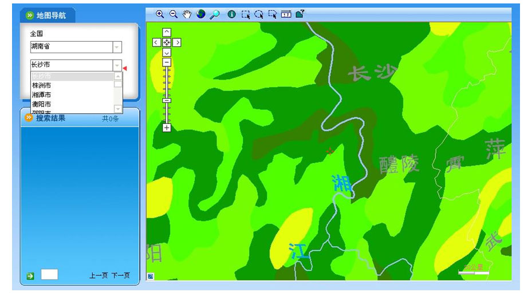Click the 搜索结果 panel title
Viewport: 524px width, 296px height.
pos(50,118)
